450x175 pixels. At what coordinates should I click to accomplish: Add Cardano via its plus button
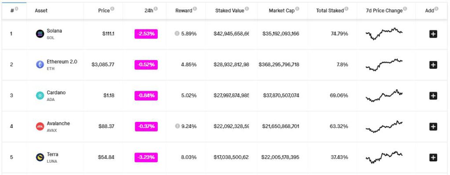click(x=433, y=96)
